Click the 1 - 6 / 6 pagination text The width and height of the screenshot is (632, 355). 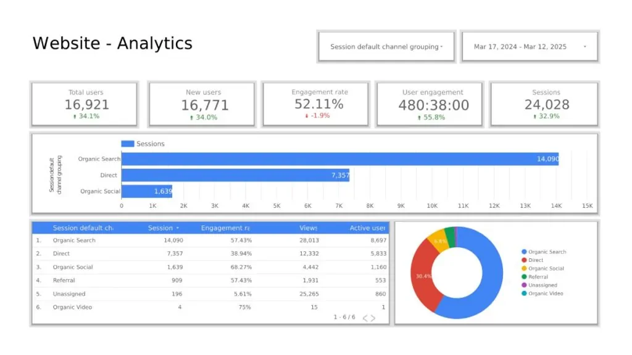click(x=344, y=317)
